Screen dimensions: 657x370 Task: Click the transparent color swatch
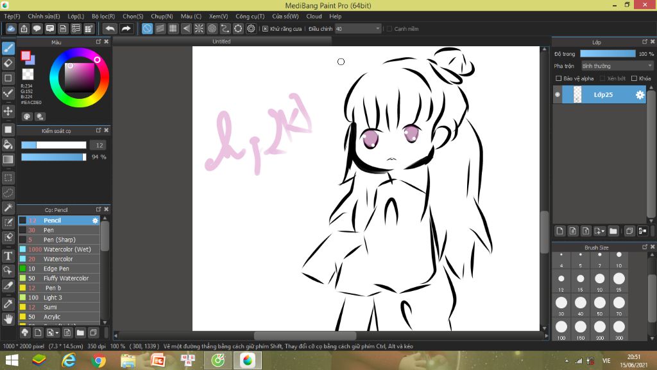28,75
